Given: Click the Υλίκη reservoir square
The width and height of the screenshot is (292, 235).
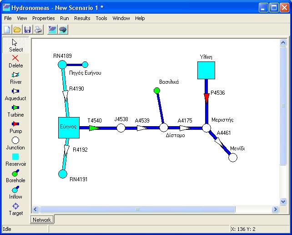Looking at the screenshot, I should [206, 70].
